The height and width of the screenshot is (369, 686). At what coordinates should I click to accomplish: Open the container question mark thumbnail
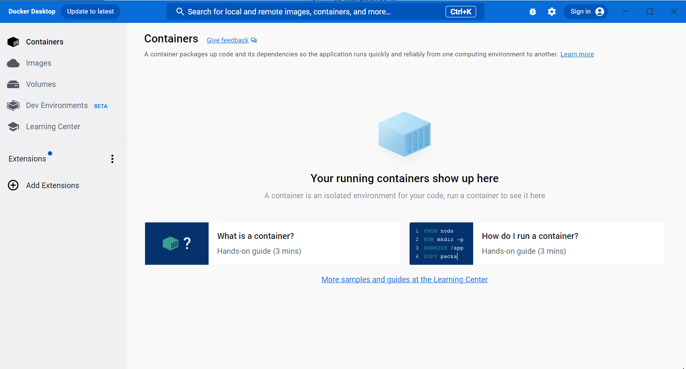(177, 244)
